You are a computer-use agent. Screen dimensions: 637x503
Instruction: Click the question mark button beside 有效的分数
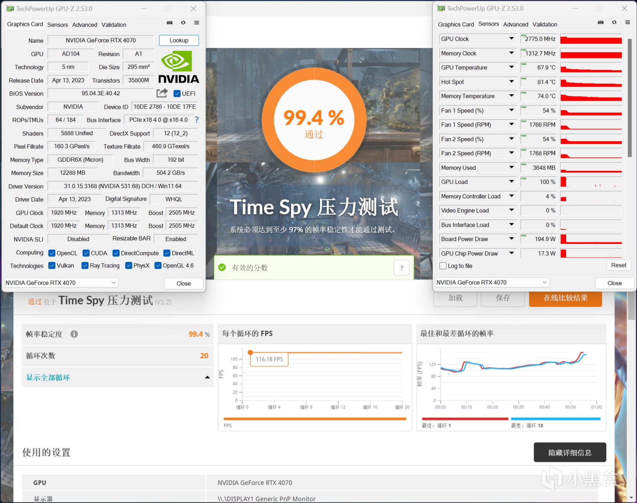[x=401, y=268]
